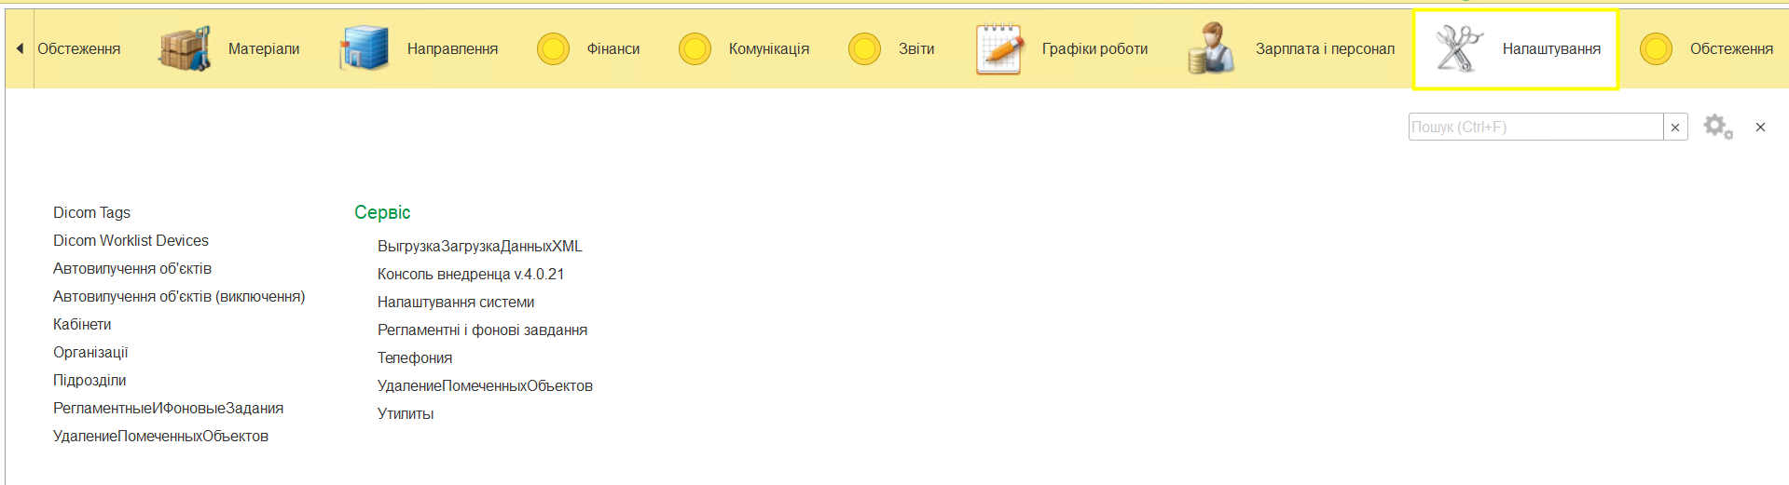The width and height of the screenshot is (1789, 485).
Task: Click the Пошук search input field
Action: point(1534,128)
